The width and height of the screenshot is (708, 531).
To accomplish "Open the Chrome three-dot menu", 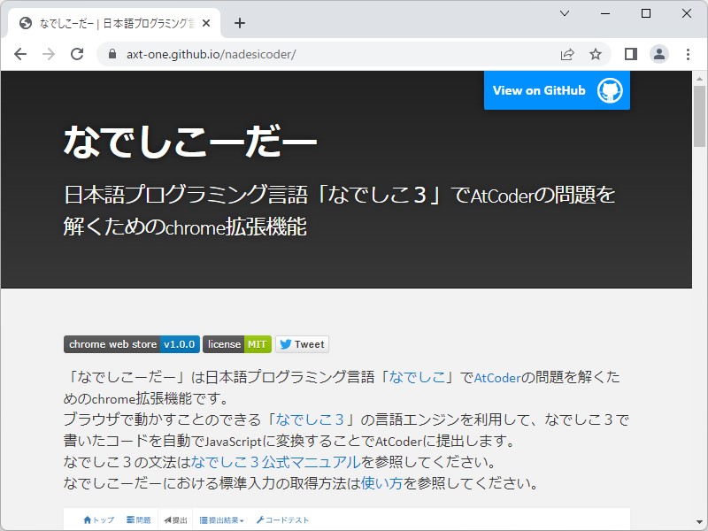I will [689, 54].
